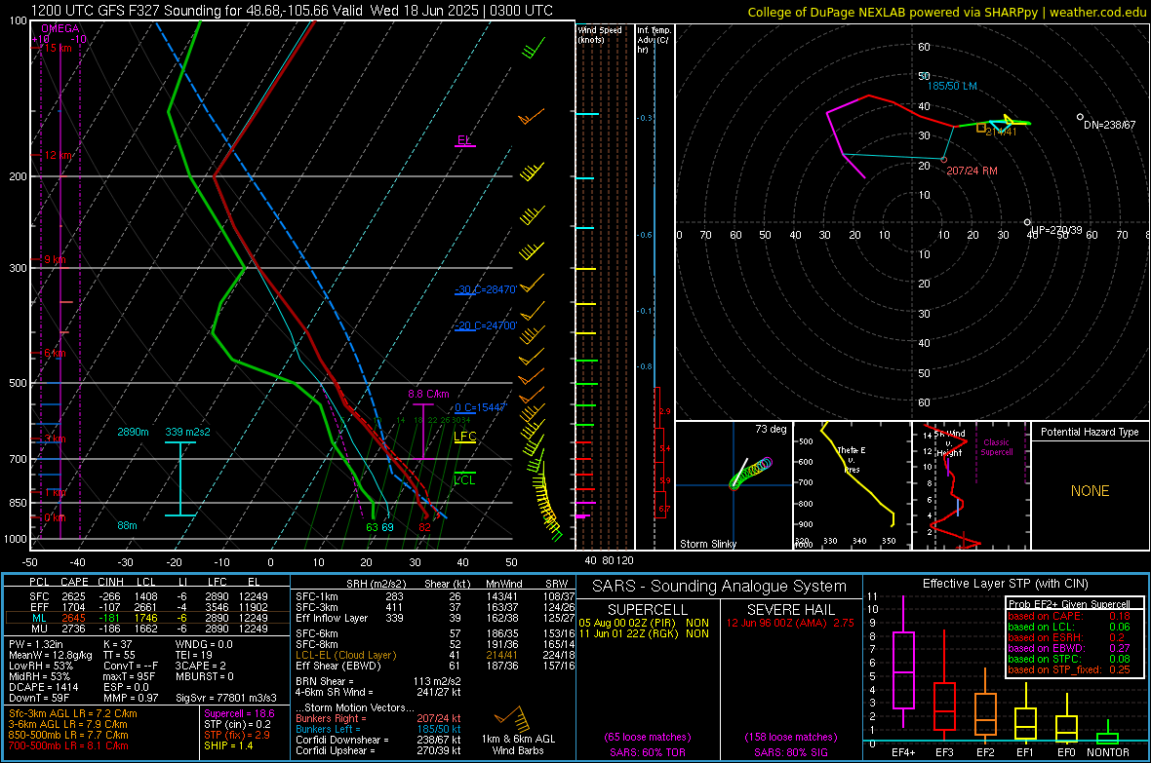The height and width of the screenshot is (763, 1151).
Task: Click the NONE hazard type value
Action: [1091, 491]
